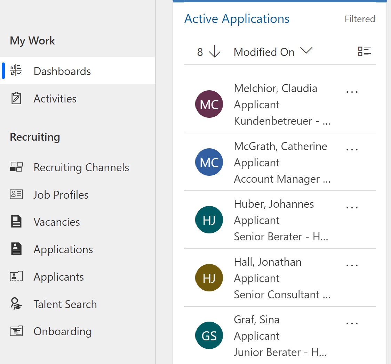
Task: Open the Vacancies section
Action: (57, 222)
